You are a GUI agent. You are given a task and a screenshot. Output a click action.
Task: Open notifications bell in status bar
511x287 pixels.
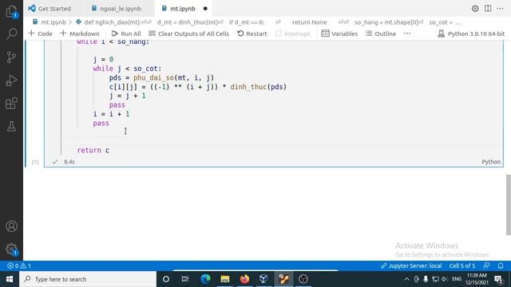click(x=501, y=265)
